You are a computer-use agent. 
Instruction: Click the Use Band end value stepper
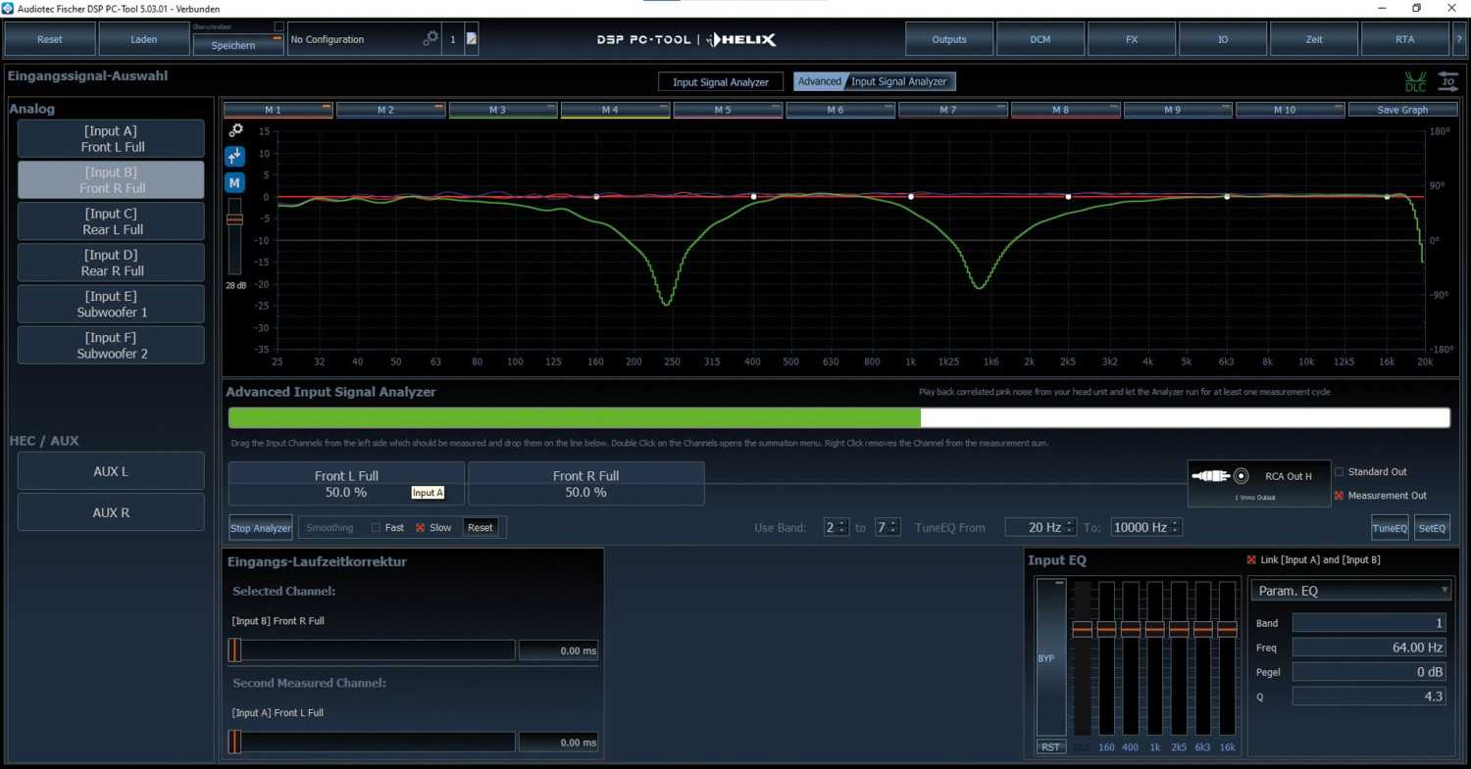pyautogui.click(x=888, y=527)
